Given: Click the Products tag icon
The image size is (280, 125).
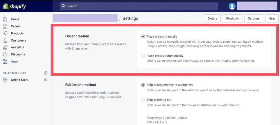Looking at the screenshot, I should click(x=5, y=33).
